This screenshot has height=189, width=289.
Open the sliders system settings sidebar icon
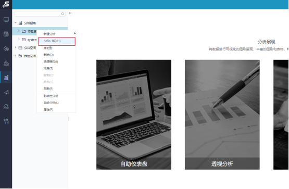pyautogui.click(x=6, y=121)
